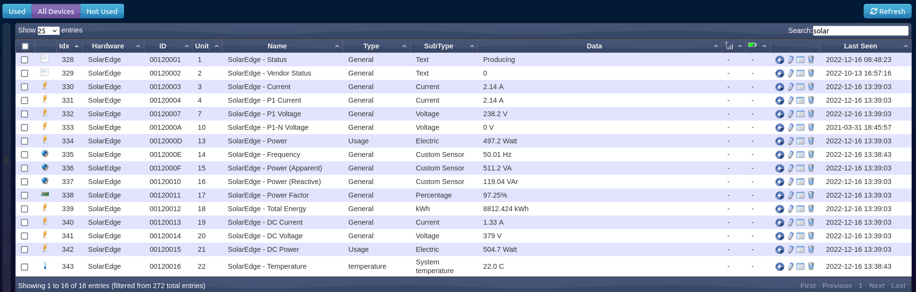Delete SolarEdge - P1 Current with trash icon
The image size is (916, 292).
click(x=811, y=100)
